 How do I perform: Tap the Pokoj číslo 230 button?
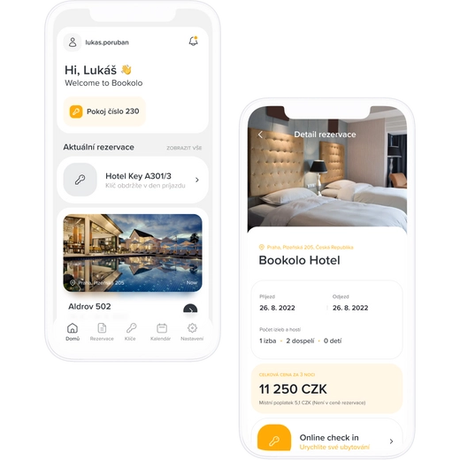[104, 111]
